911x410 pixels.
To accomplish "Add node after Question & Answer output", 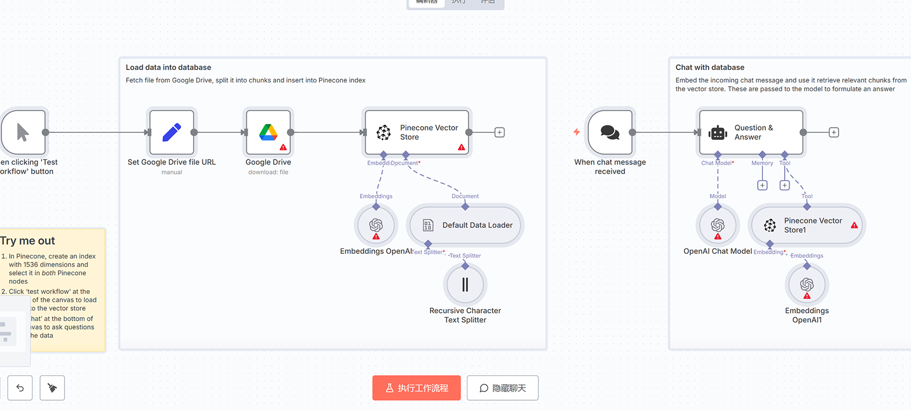I will pyautogui.click(x=833, y=132).
